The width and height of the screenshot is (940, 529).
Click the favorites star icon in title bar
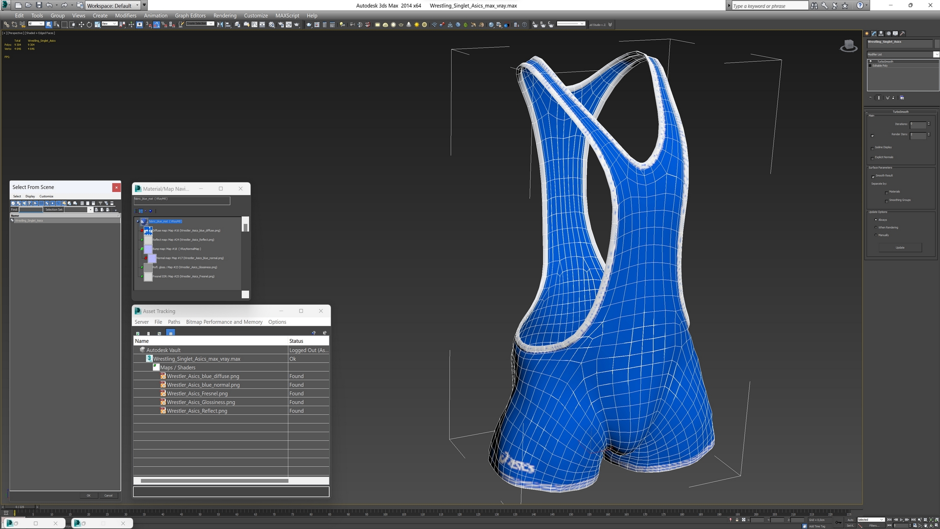tap(846, 5)
